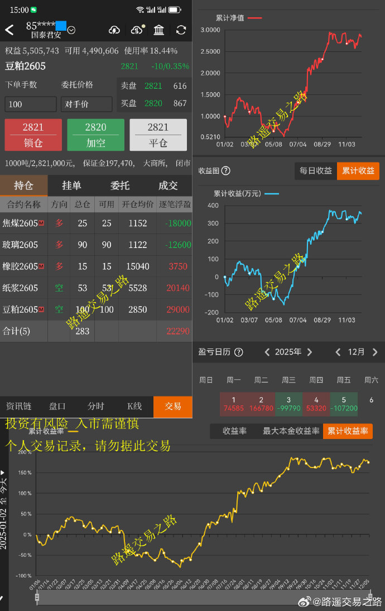Toggle to 累计收益 view
The image size is (385, 611).
[x=358, y=171]
